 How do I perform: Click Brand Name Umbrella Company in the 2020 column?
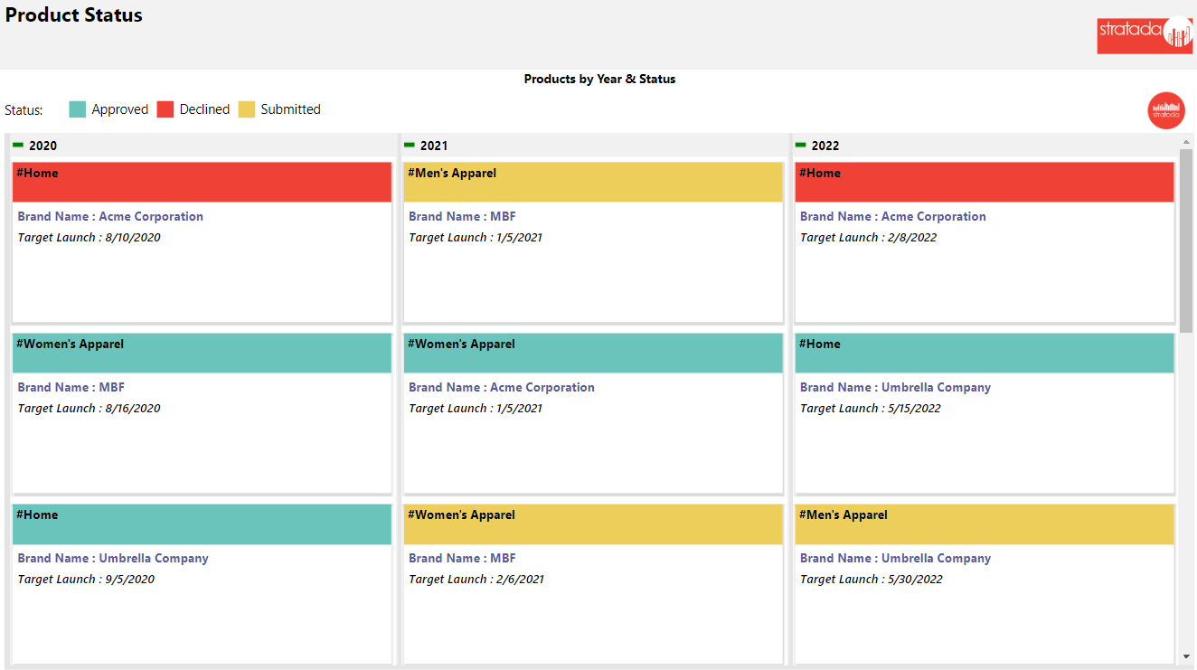pos(113,558)
